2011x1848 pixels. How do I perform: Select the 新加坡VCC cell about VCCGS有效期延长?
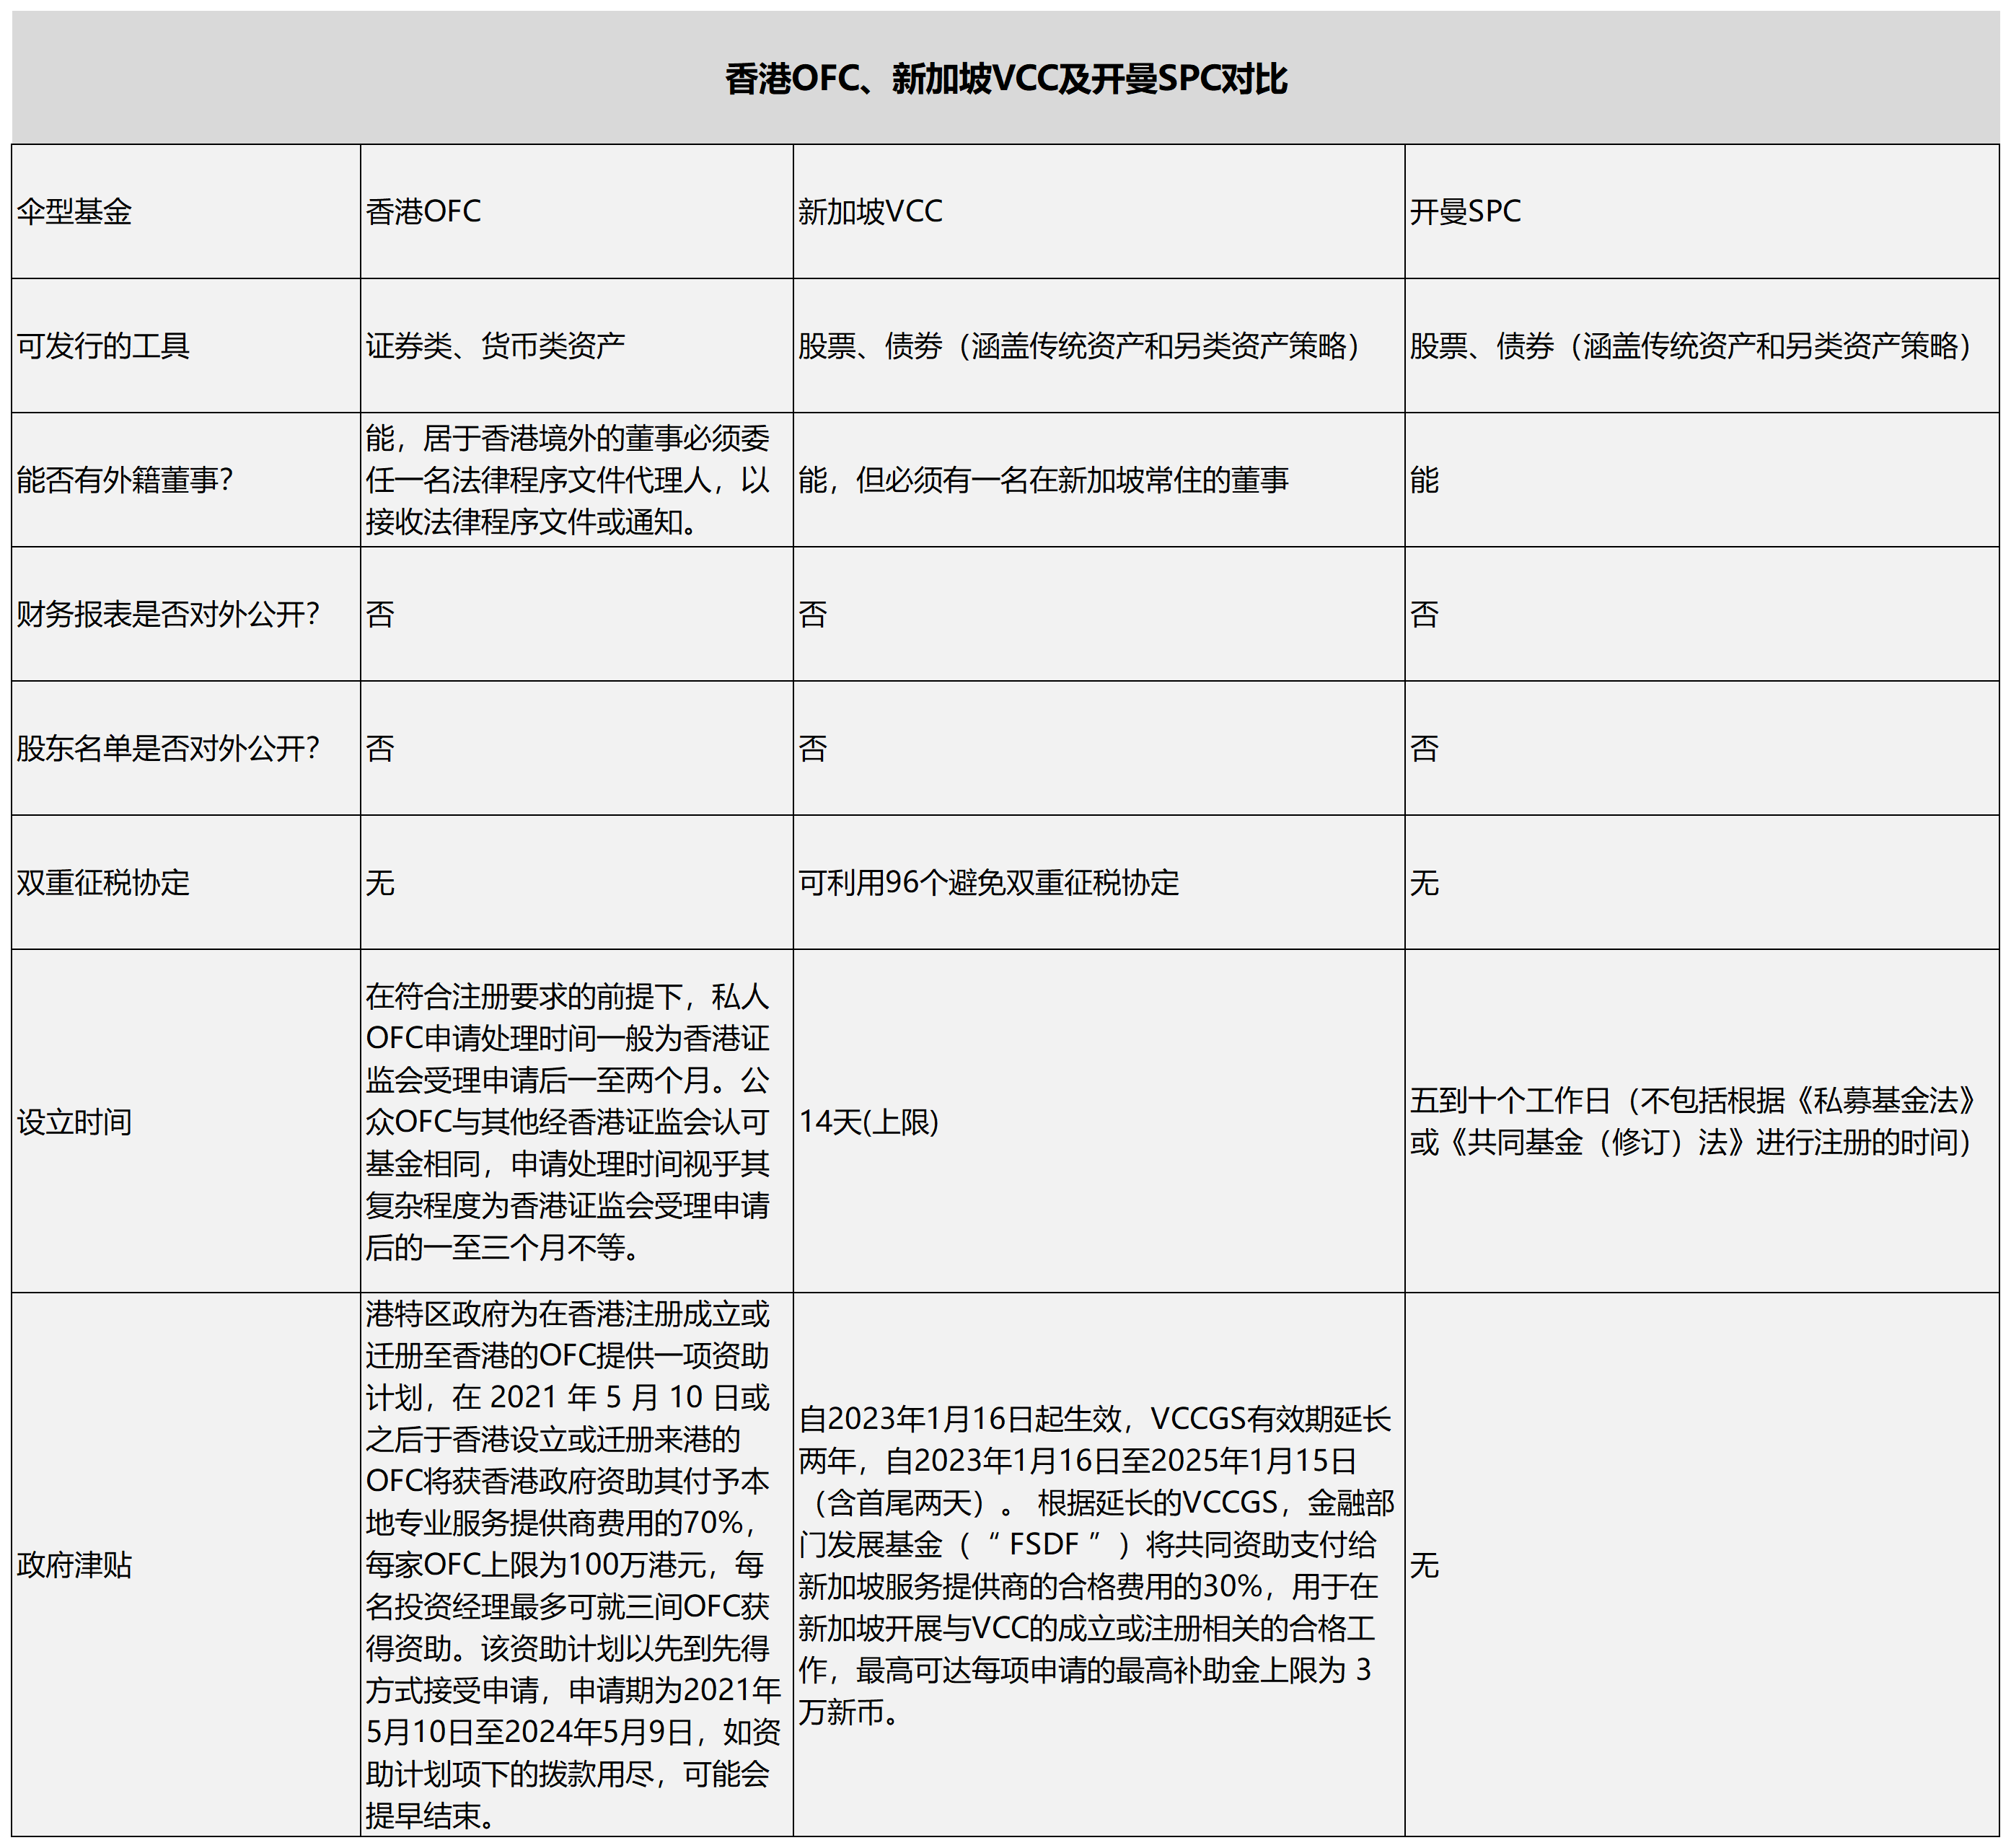1099,1564
